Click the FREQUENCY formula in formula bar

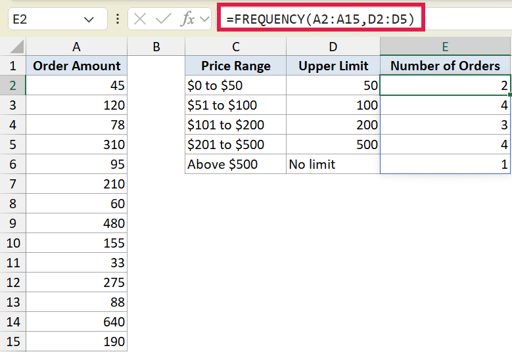[320, 19]
